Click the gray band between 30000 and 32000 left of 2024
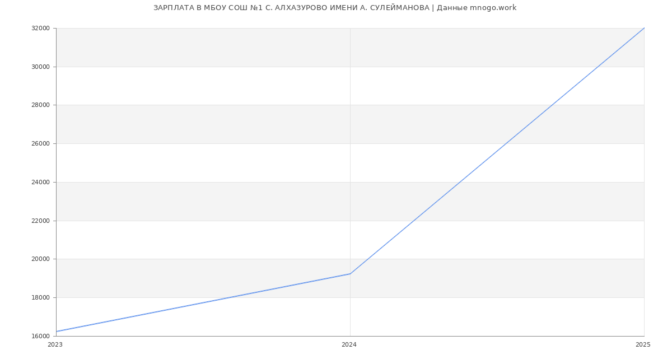The width and height of the screenshot is (672, 364). point(202,48)
